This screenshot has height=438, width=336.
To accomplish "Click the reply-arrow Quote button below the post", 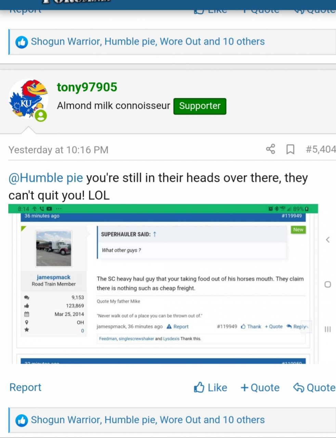I will point(314,387).
